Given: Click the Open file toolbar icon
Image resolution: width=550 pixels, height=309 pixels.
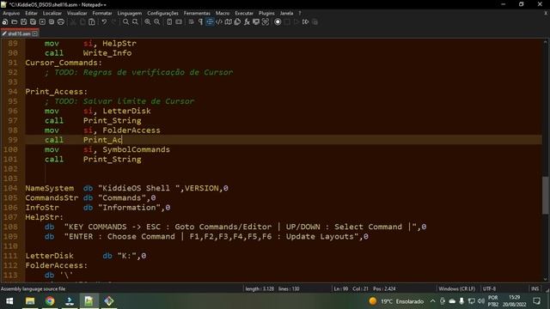Looking at the screenshot, I should click(x=15, y=21).
